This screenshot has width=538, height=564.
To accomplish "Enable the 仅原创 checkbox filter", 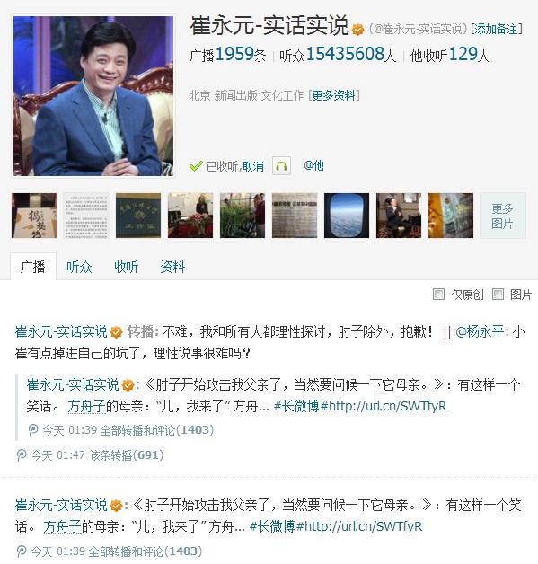I will coord(438,295).
